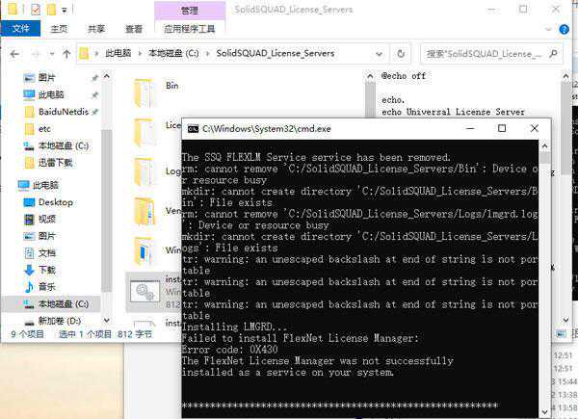Open 下载 folder in the sidebar
This screenshot has width=578, height=419.
click(x=46, y=270)
